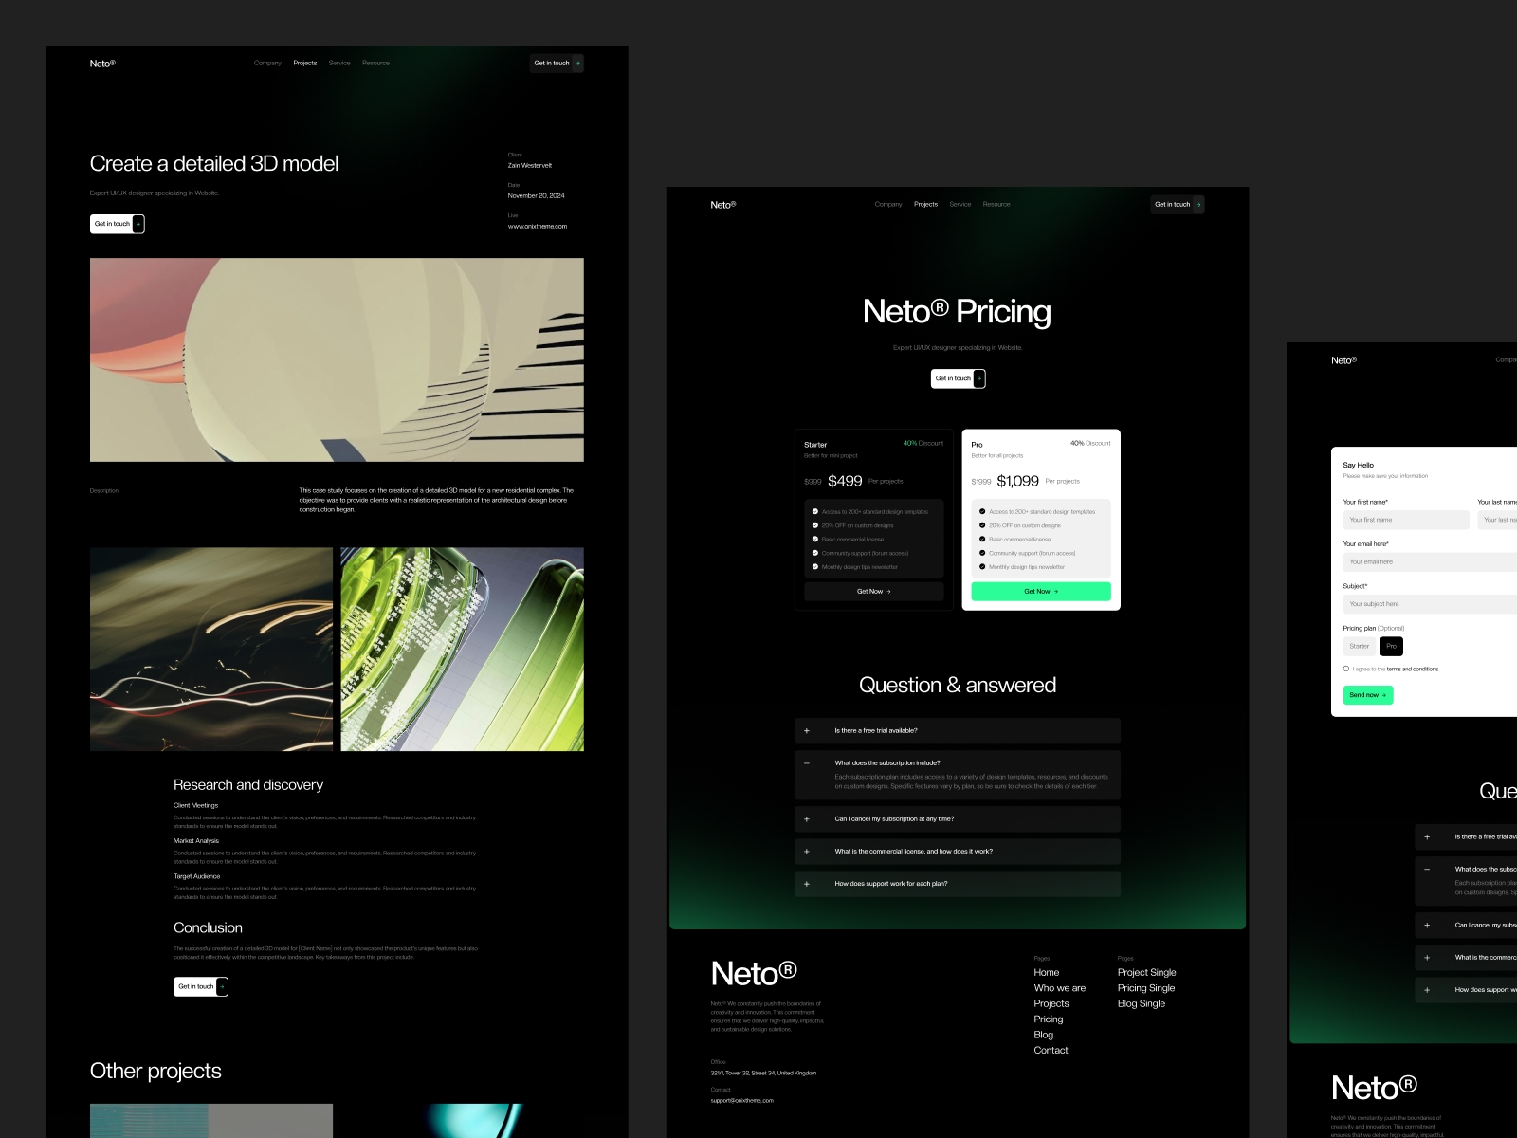Click the arrow icon on the Send now button
The height and width of the screenshot is (1138, 1517).
point(1384,695)
